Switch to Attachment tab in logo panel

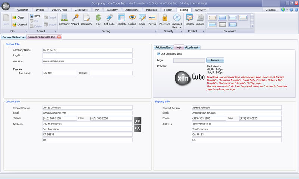pos(192,47)
